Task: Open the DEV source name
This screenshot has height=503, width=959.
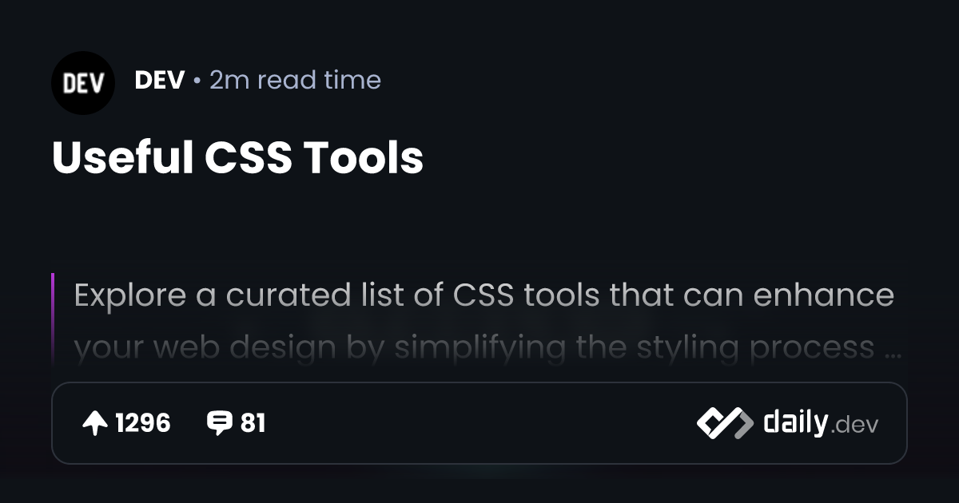Action: coord(160,80)
